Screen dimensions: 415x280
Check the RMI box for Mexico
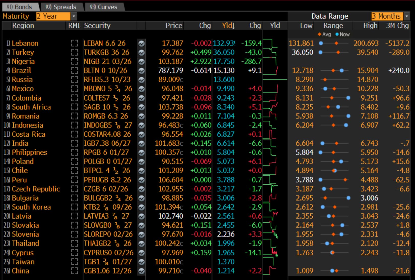click(74, 89)
